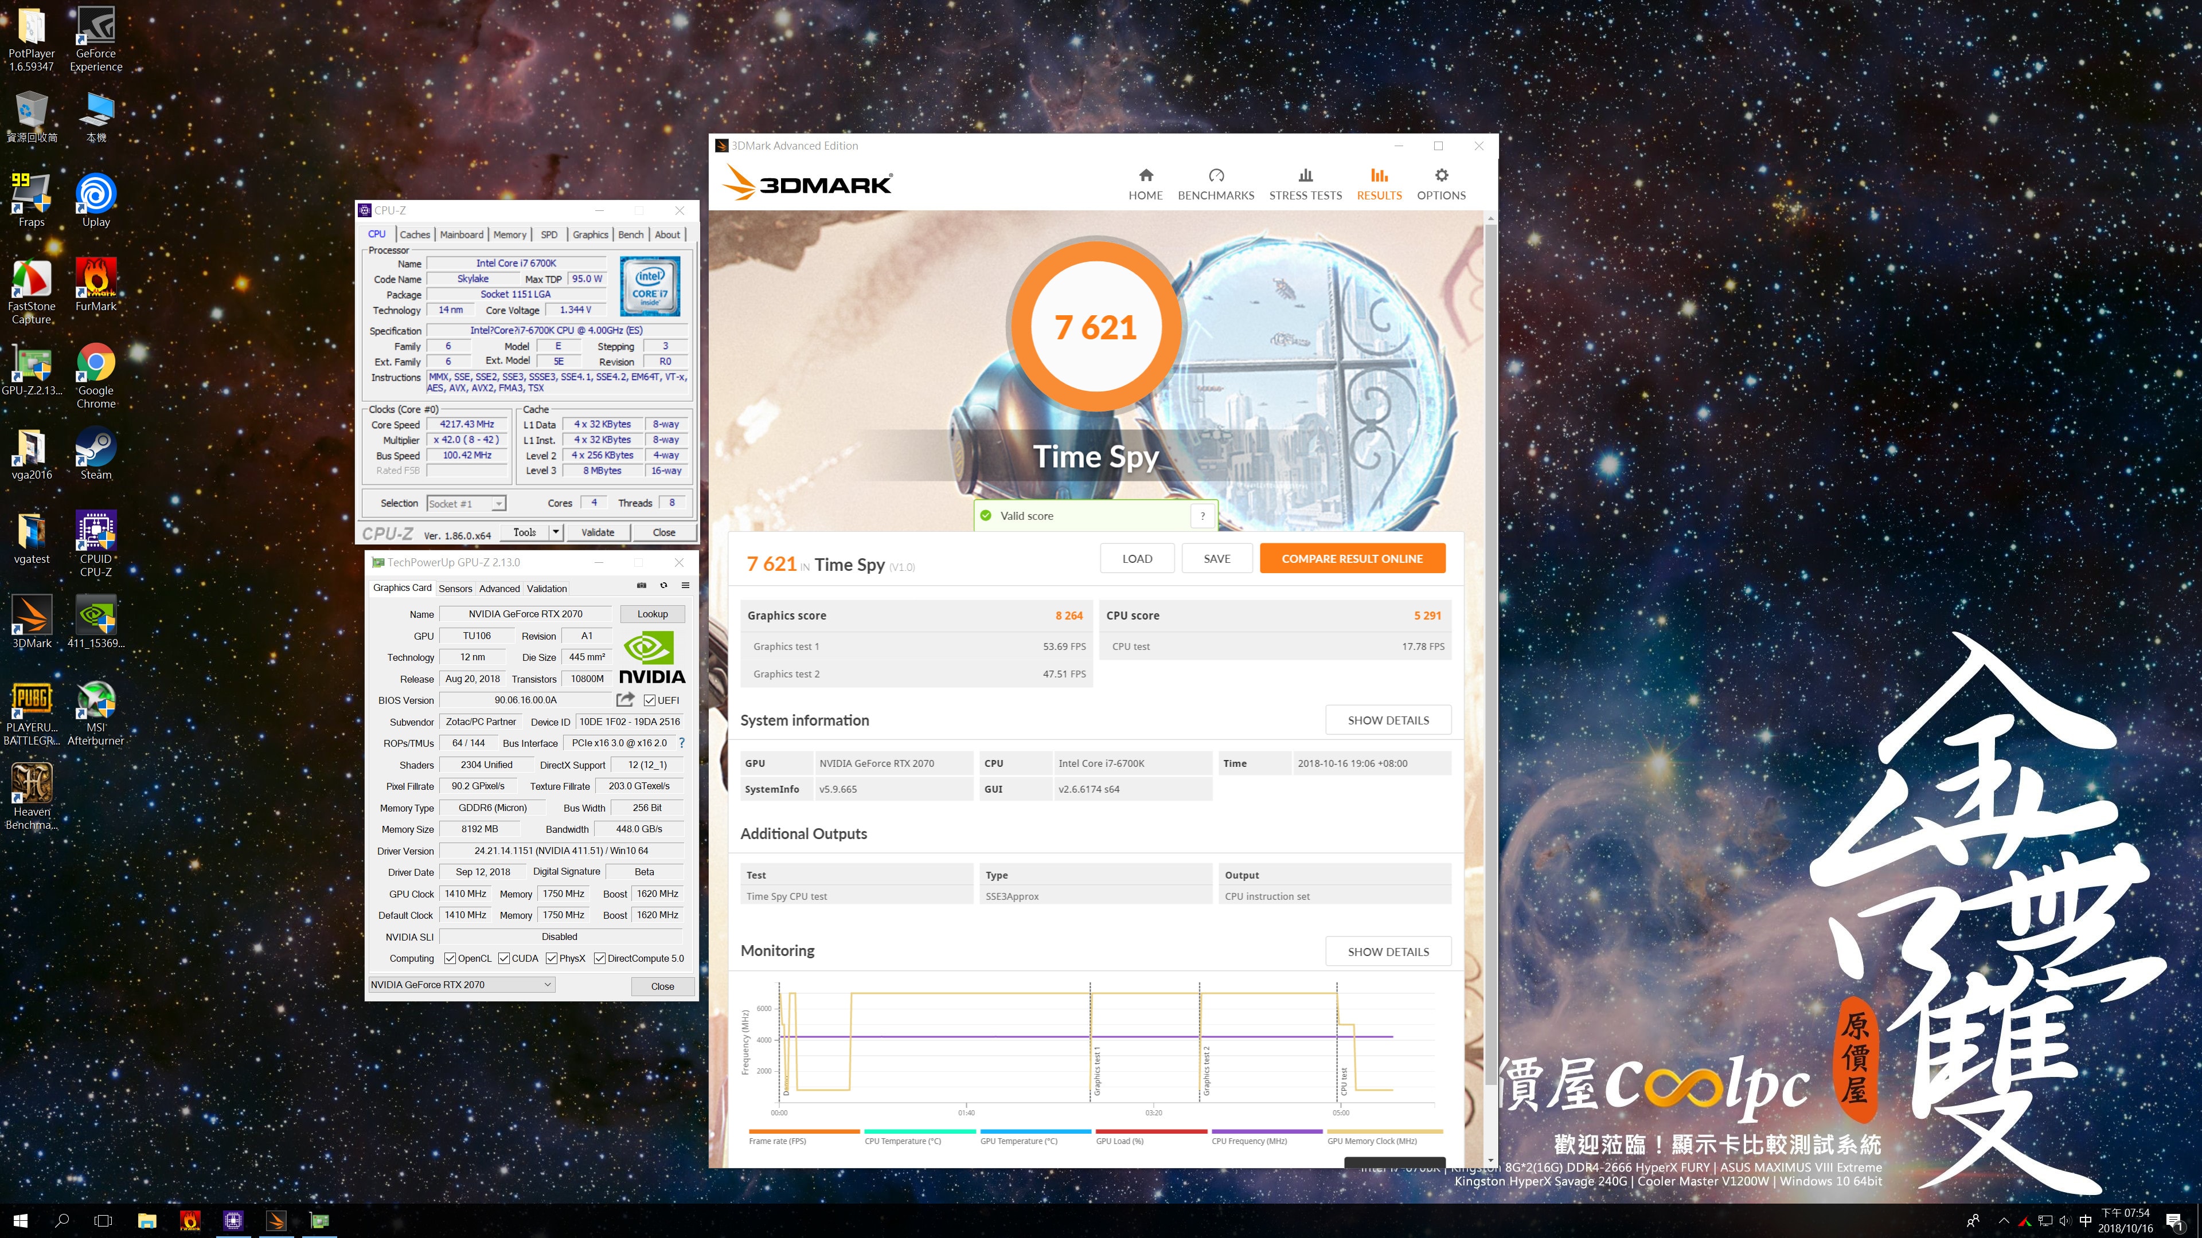Go to HOME in 3DMark

coord(1146,185)
